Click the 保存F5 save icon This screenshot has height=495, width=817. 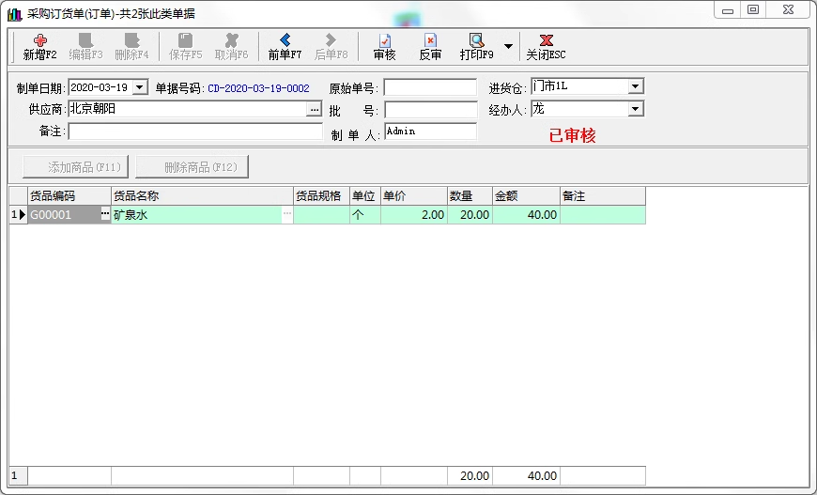tap(186, 40)
